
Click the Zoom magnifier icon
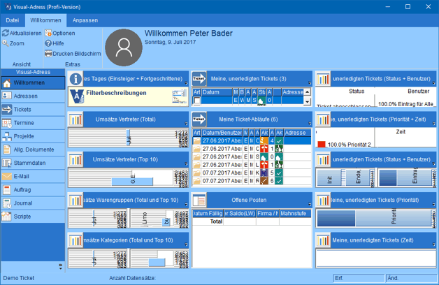(x=6, y=43)
